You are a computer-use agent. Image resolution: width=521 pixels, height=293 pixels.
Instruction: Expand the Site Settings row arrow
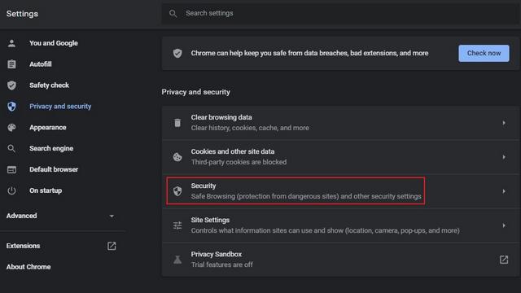click(x=504, y=225)
